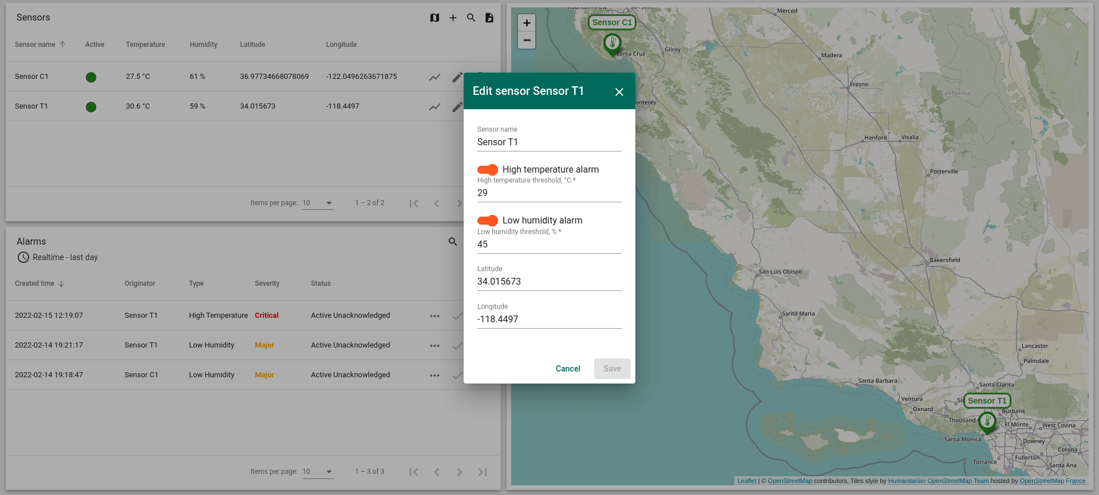Click edit pencil for Sensor T1 row
1099x495 pixels.
457,106
